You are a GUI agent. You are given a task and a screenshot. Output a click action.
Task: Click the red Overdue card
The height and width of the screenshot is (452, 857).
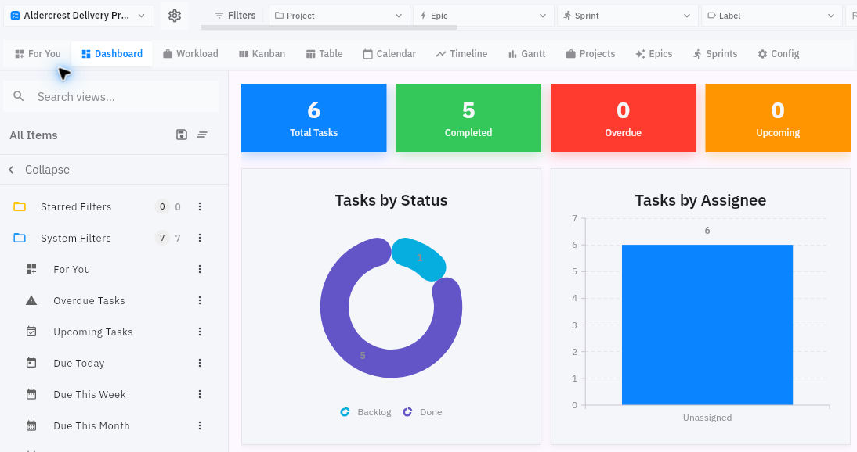point(623,118)
